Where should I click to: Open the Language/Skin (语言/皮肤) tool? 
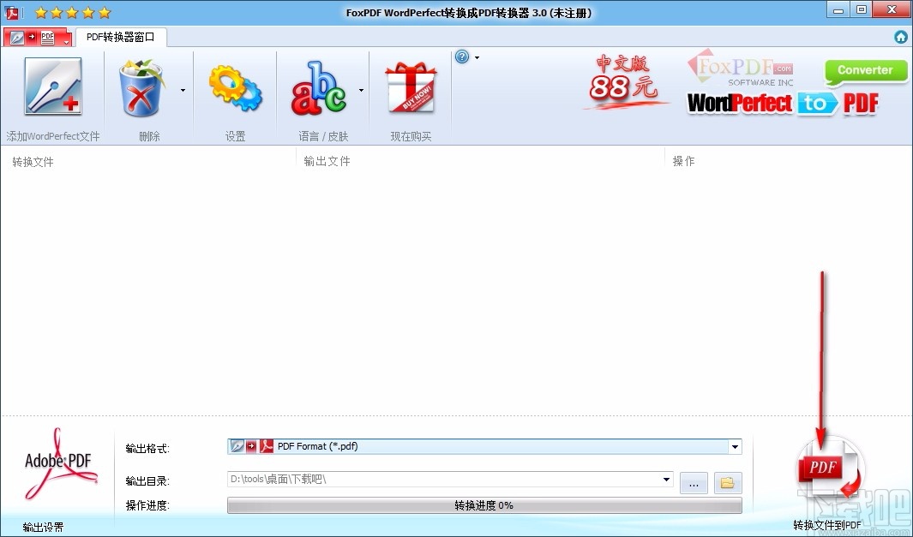321,90
